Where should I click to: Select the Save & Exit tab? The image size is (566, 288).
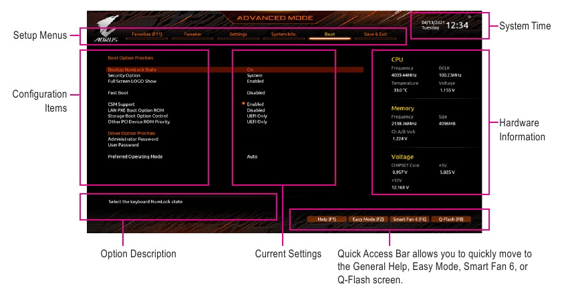tap(375, 34)
